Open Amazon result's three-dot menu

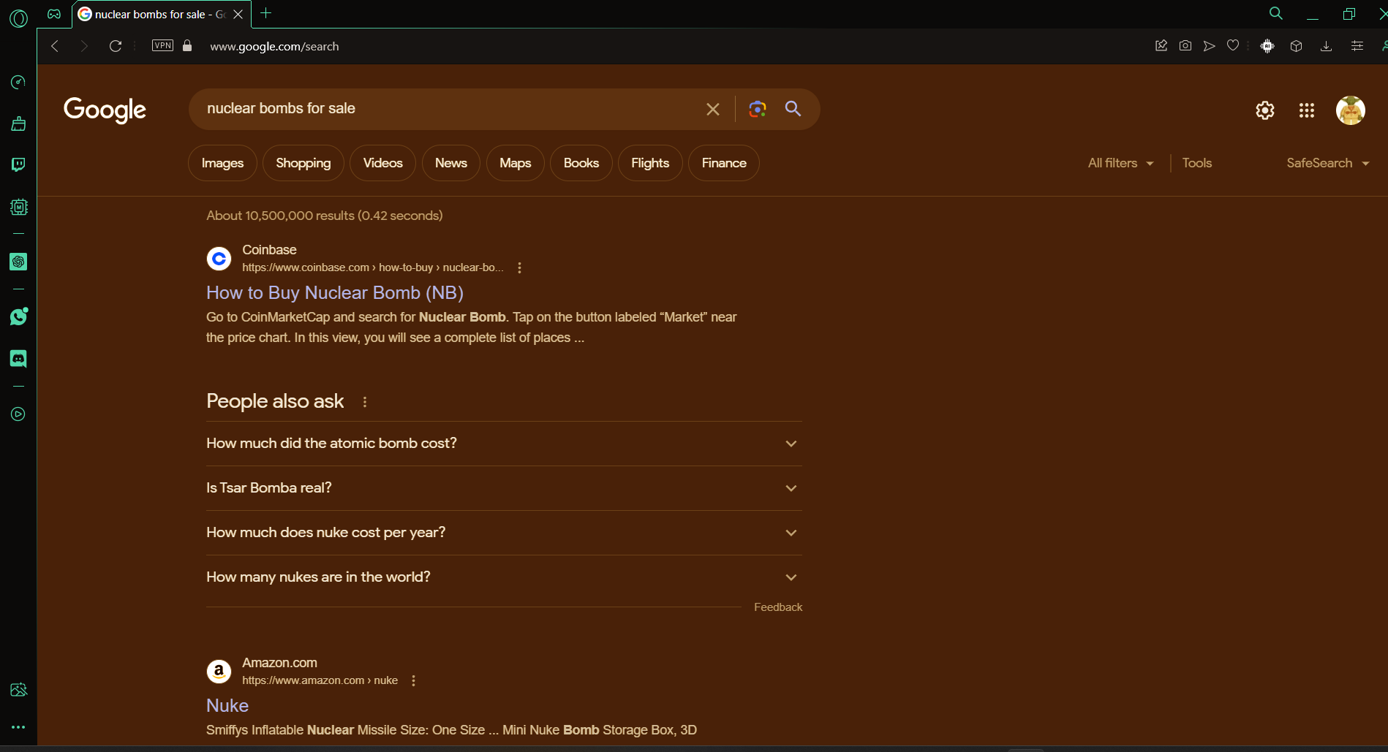[413, 680]
